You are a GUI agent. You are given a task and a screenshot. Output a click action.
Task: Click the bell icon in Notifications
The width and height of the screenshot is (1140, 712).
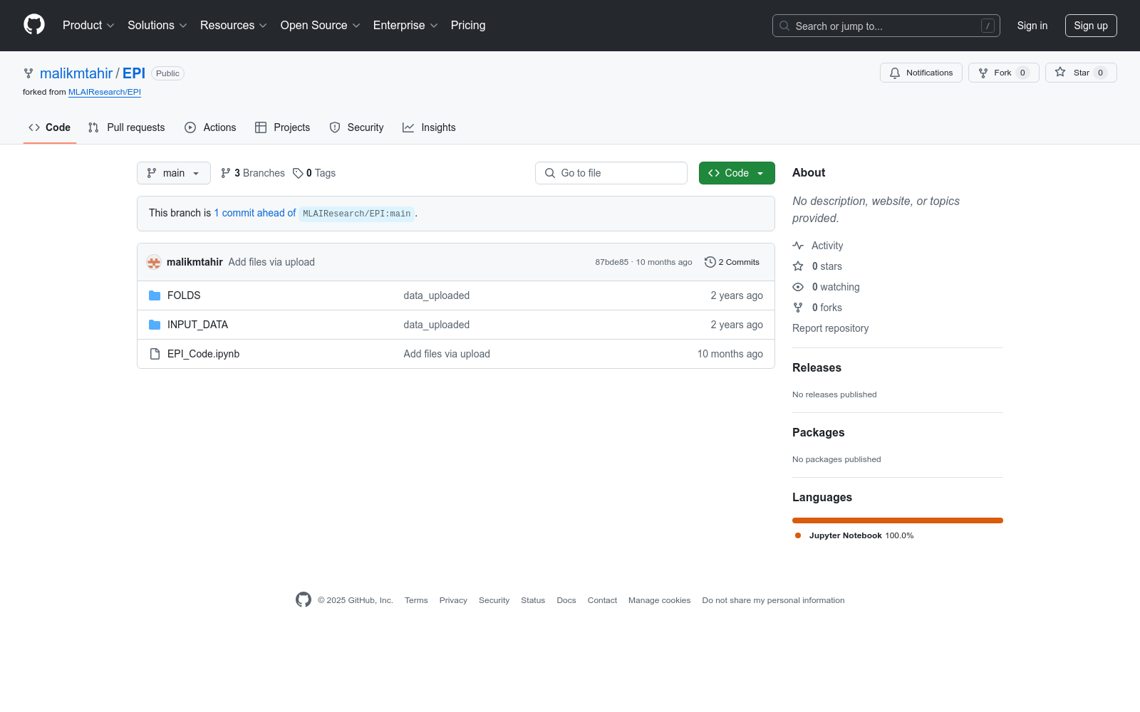pyautogui.click(x=895, y=73)
